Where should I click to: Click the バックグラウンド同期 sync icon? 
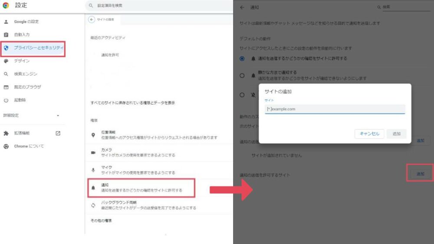point(93,205)
